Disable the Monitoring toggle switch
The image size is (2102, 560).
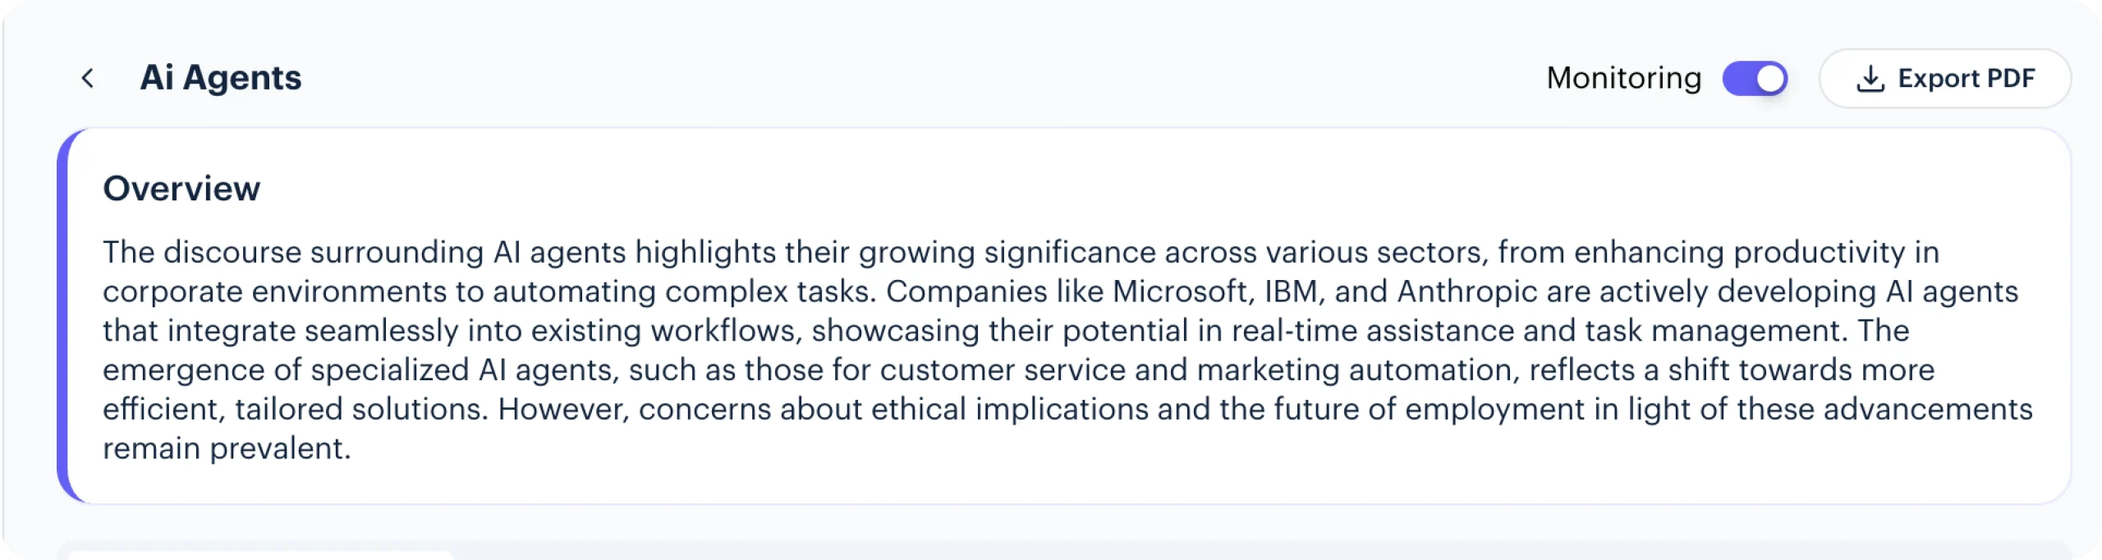coord(1755,79)
